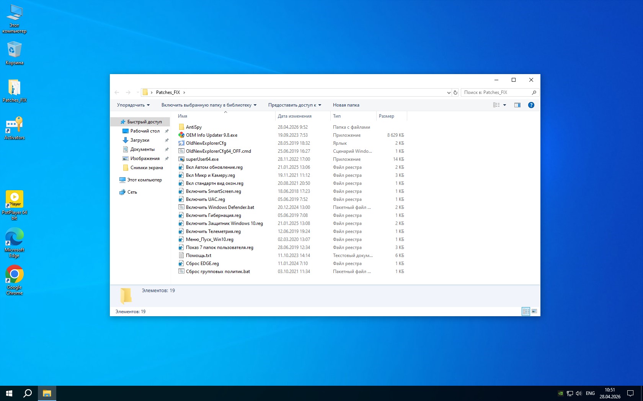Screen dimensions: 643x401
Task: Select the PotPlayer 64 bit desktop icon
Action: click(x=15, y=205)
